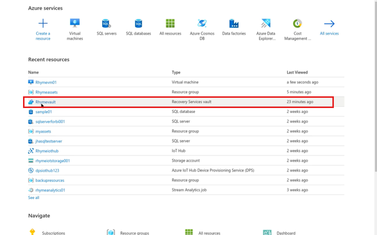
Task: Open the Cost Management icon
Action: (297, 23)
